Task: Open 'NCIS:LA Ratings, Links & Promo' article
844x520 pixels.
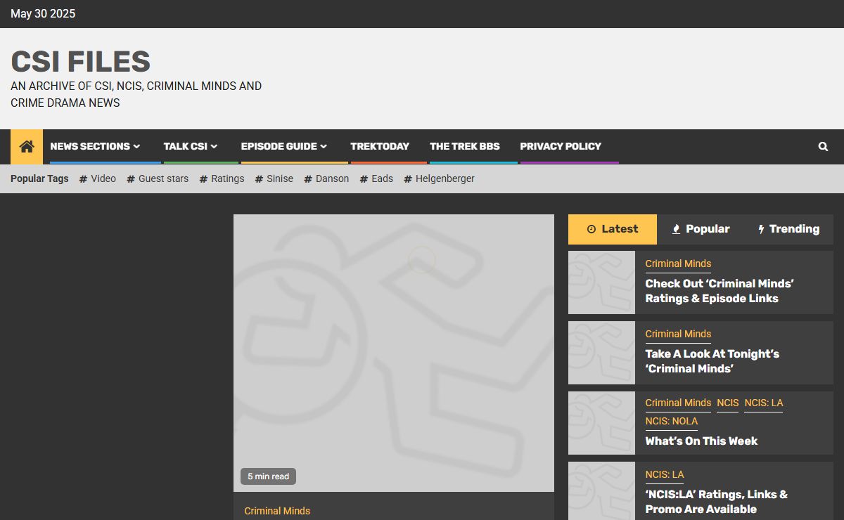Action: [x=717, y=502]
